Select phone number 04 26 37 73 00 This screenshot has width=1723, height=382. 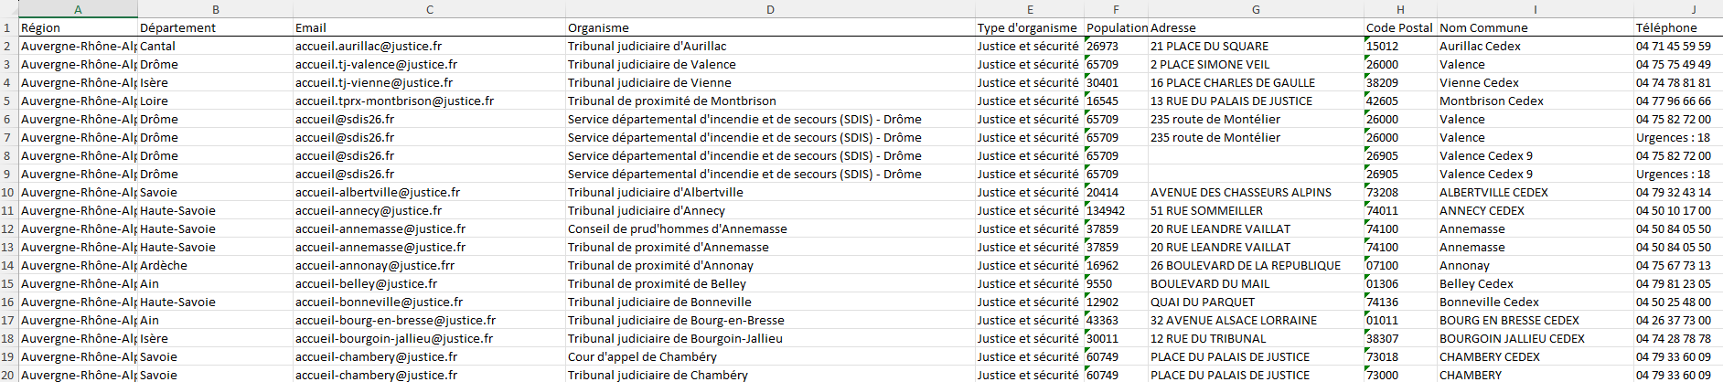1678,320
